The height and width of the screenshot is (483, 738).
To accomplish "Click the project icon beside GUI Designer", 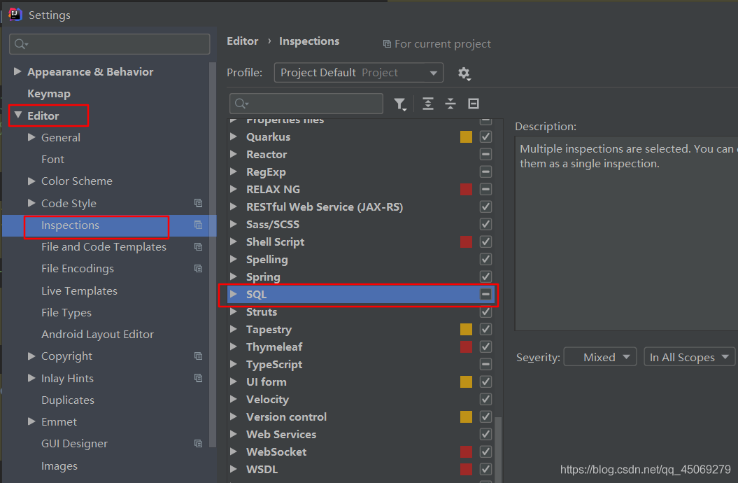I will click(x=198, y=444).
